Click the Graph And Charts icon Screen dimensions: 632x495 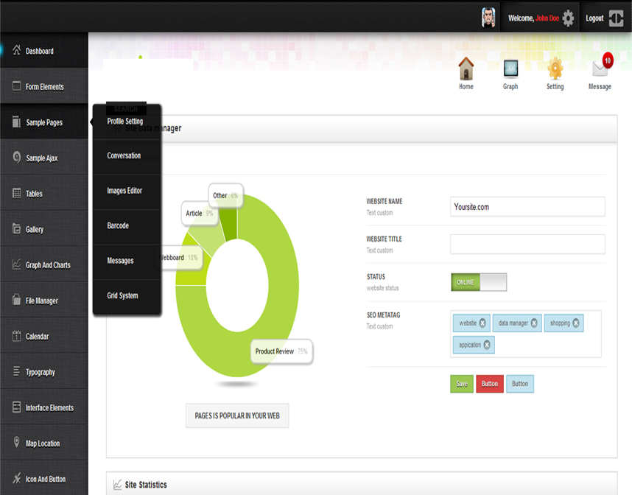[16, 264]
